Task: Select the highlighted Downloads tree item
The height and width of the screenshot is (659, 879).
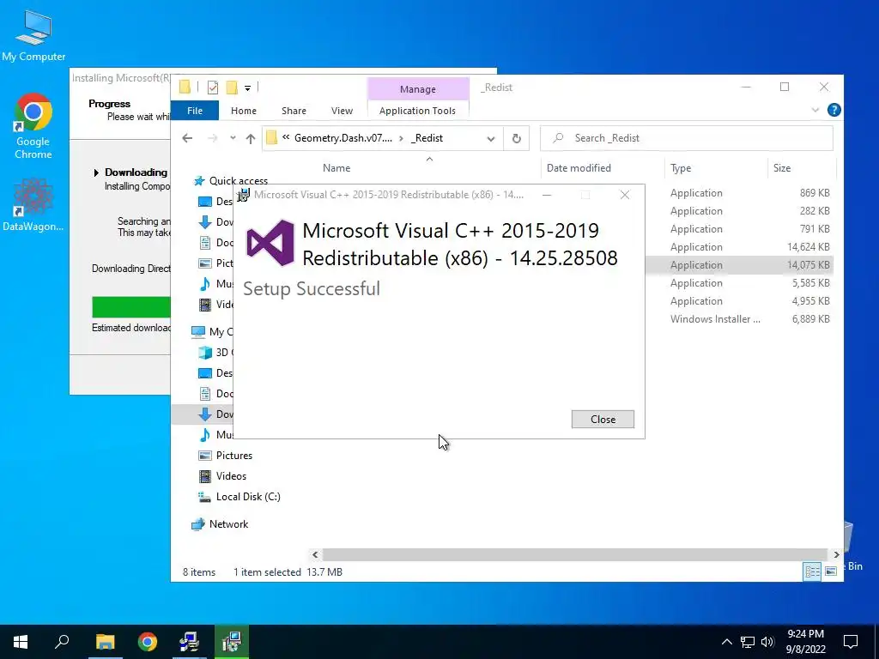Action: 215,414
